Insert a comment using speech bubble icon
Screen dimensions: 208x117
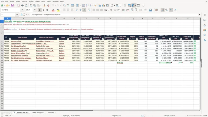click(121, 5)
